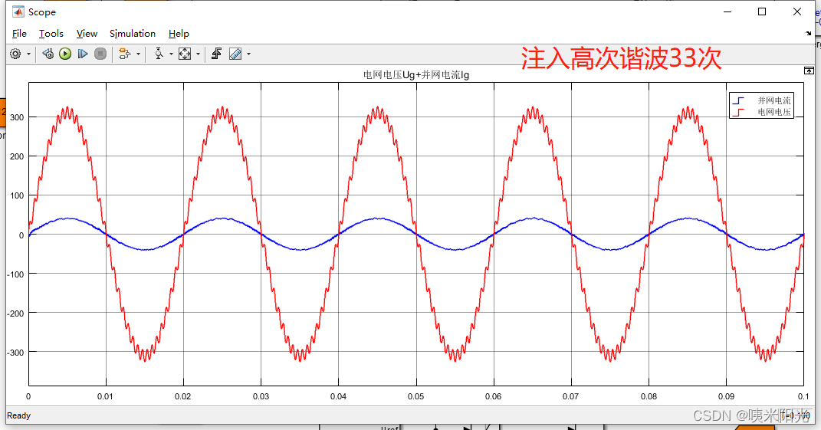Click x-axis label 0.05
The height and width of the screenshot is (430, 821).
pyautogui.click(x=415, y=396)
